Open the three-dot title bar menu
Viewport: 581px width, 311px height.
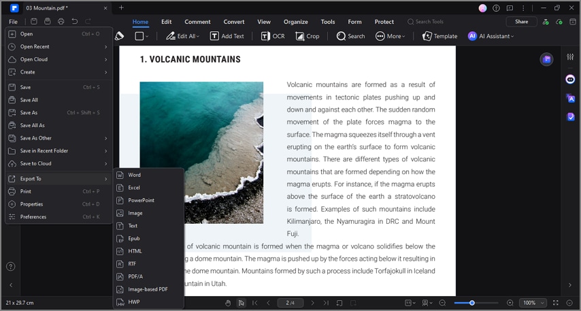(x=523, y=7)
